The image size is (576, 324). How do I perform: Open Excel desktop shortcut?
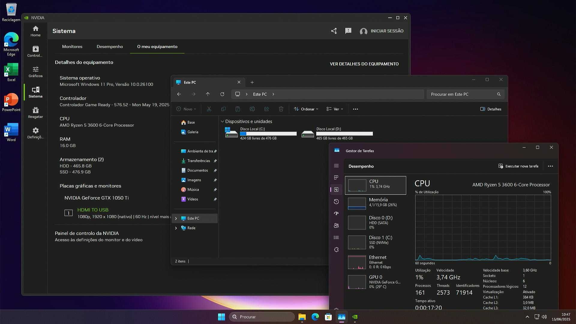[11, 72]
